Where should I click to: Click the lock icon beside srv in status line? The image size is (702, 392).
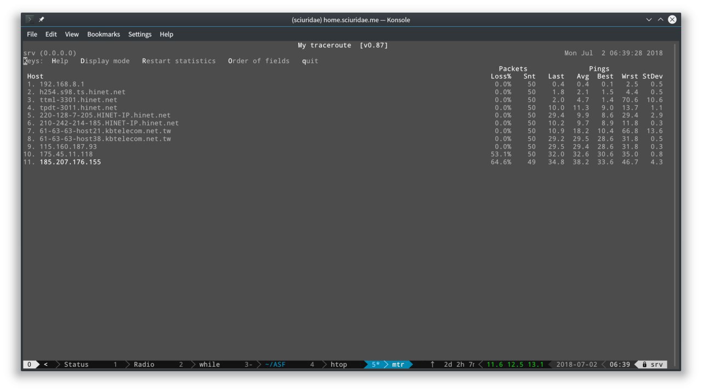click(644, 364)
